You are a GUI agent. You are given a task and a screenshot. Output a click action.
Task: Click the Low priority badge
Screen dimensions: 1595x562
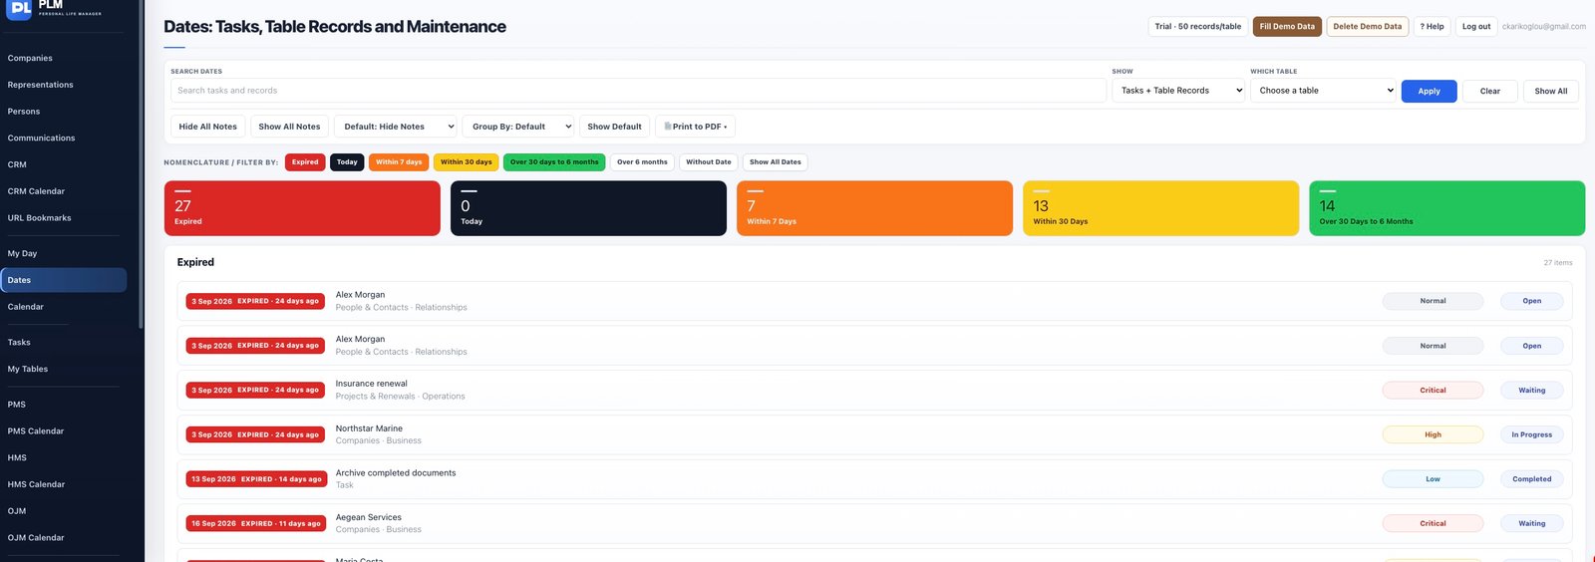pyautogui.click(x=1433, y=479)
